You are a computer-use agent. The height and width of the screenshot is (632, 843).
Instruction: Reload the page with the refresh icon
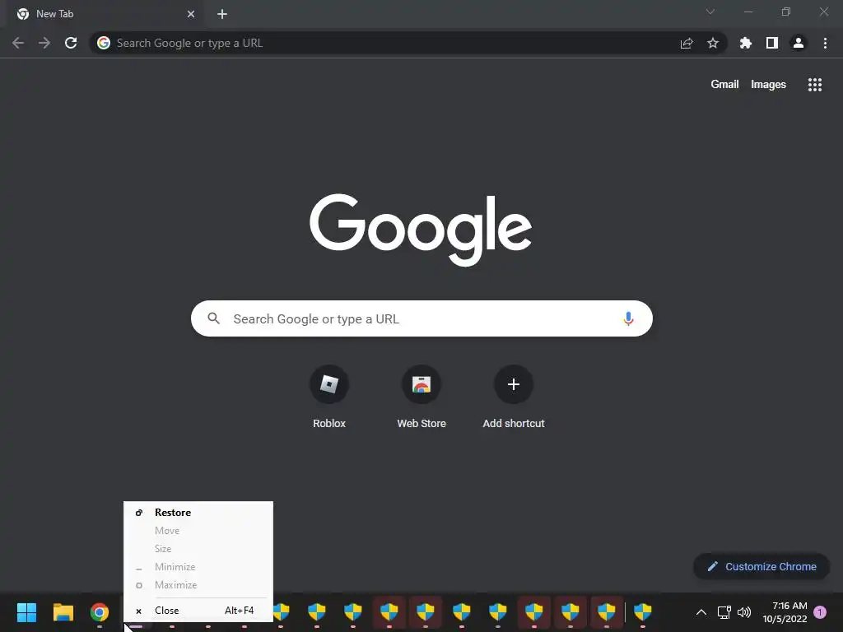71,43
